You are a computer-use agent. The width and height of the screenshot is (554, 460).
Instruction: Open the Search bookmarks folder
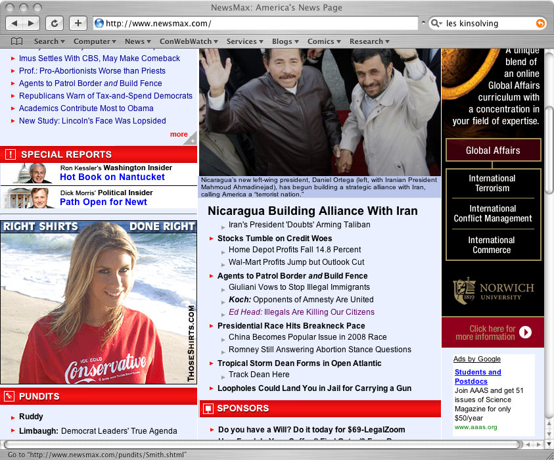click(49, 41)
